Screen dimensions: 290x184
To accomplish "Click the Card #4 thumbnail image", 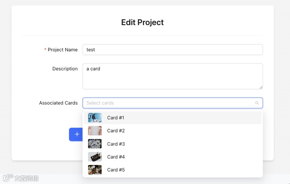I will point(95,157).
